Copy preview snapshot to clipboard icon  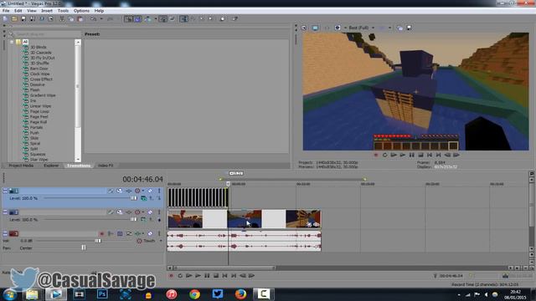[x=399, y=28]
